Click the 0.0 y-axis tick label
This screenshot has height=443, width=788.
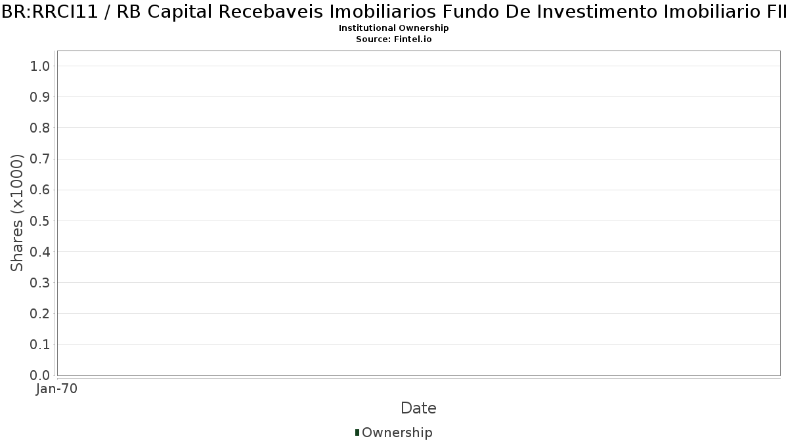point(40,375)
